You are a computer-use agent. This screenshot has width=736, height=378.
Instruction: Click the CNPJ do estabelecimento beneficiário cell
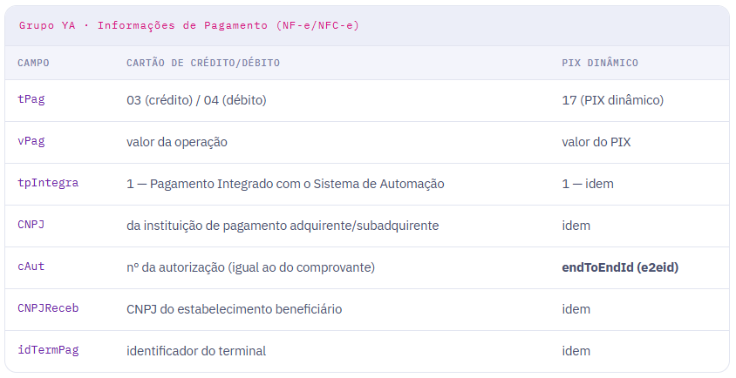pyautogui.click(x=235, y=309)
